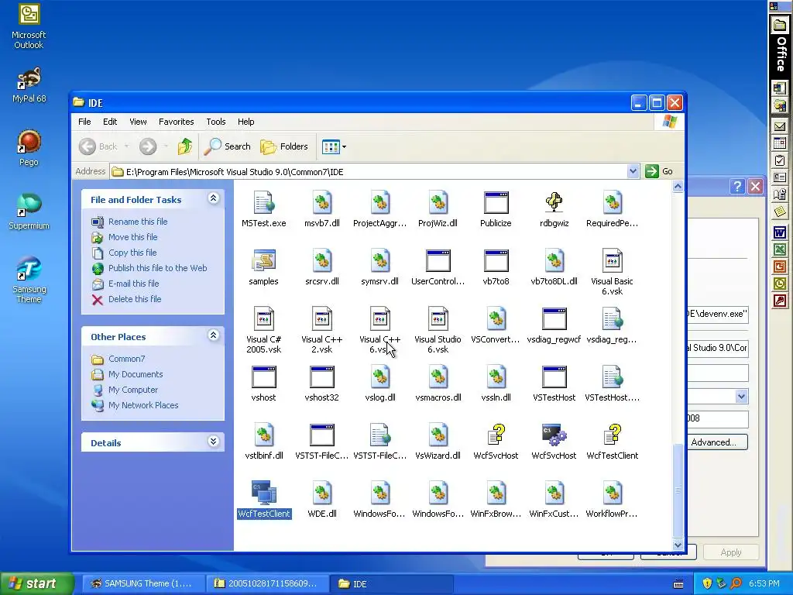Select the vssln.dll file

pos(496,377)
